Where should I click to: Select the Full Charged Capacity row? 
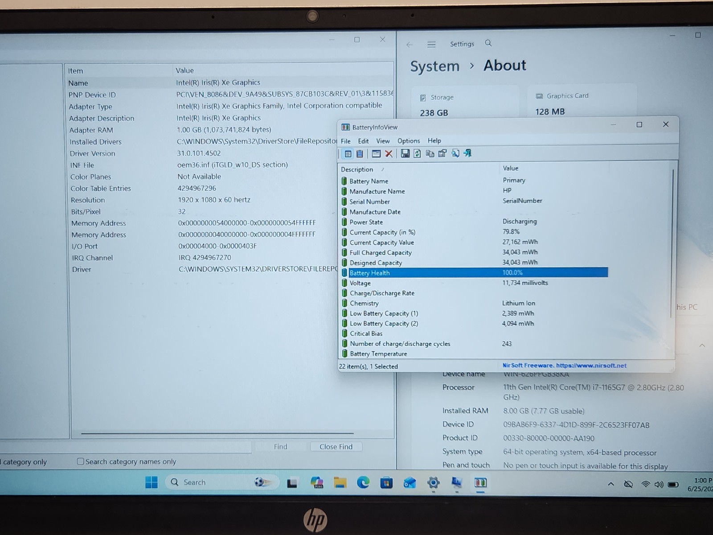[x=474, y=253]
